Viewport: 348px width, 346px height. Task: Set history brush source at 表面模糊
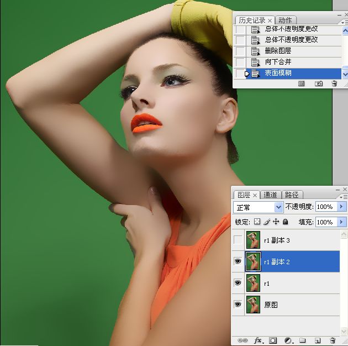240,74
